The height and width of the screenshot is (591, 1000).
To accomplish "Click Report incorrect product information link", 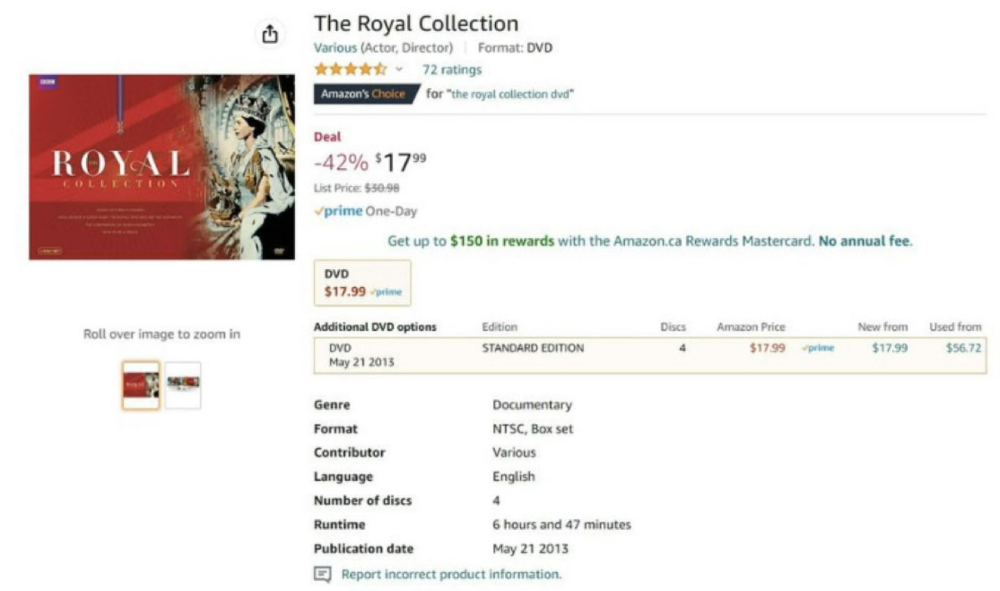I will coord(451,574).
